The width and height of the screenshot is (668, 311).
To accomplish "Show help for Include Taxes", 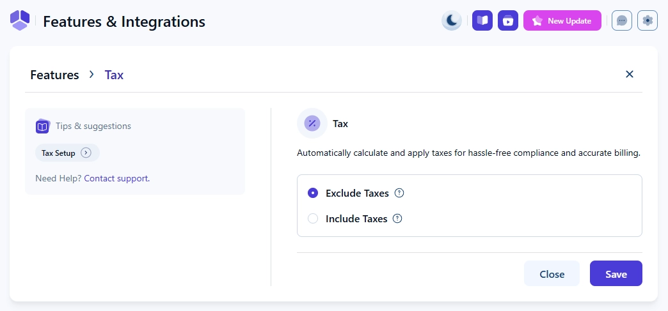I will [x=397, y=218].
